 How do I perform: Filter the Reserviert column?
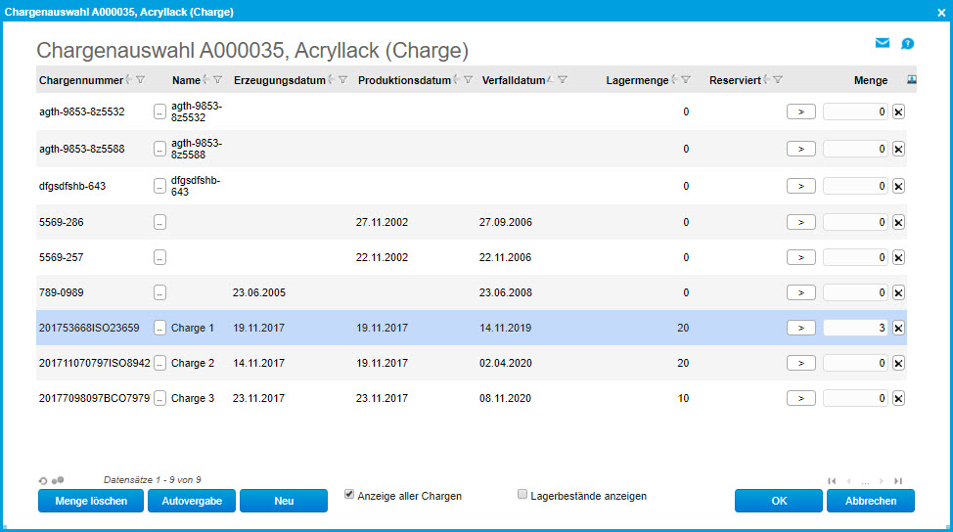778,80
